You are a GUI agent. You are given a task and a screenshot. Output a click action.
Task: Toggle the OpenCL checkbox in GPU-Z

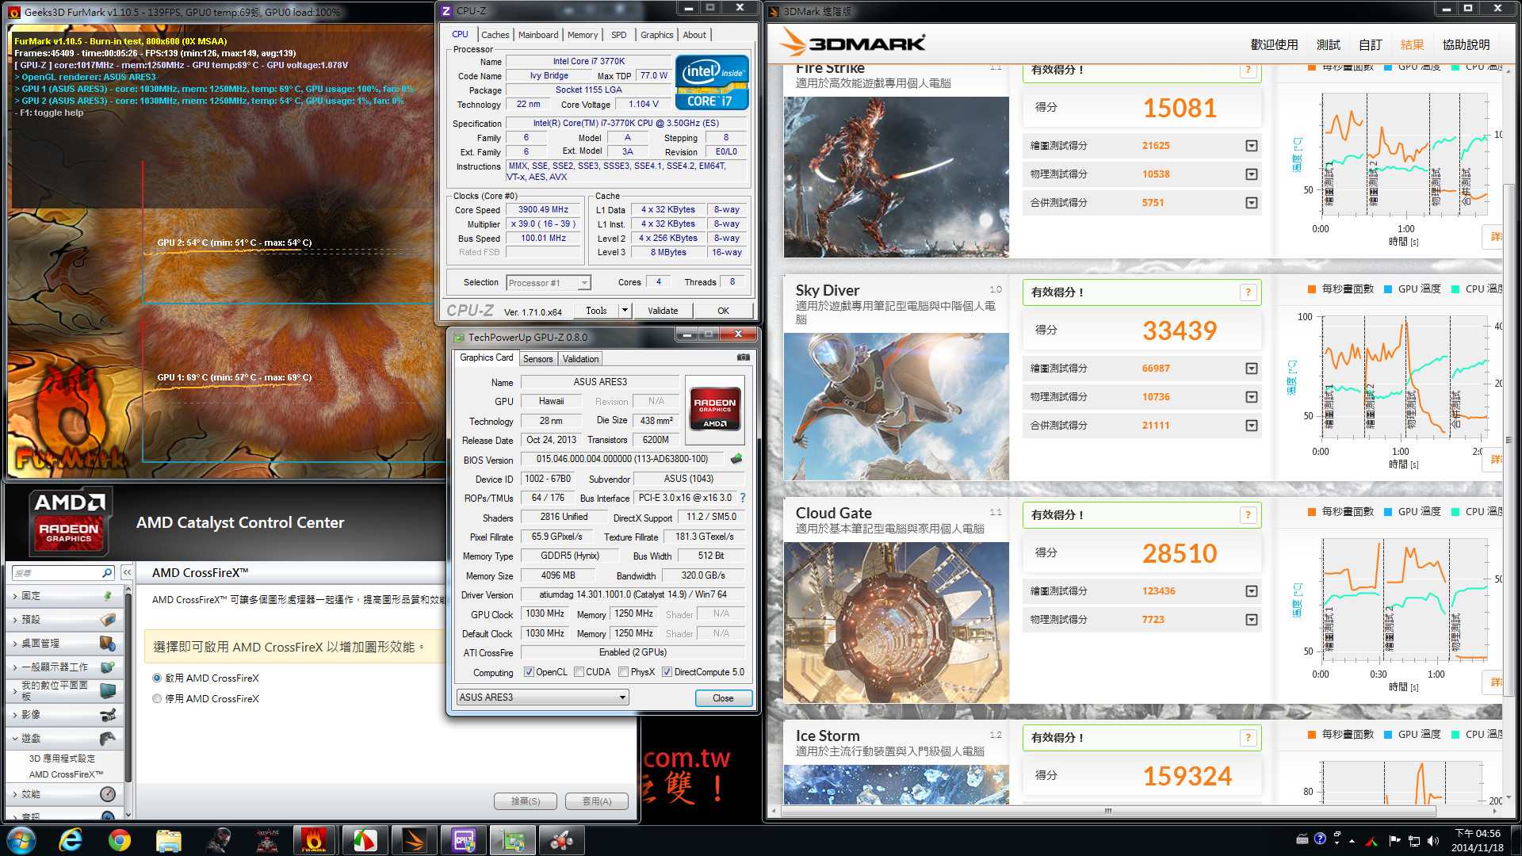pos(529,672)
